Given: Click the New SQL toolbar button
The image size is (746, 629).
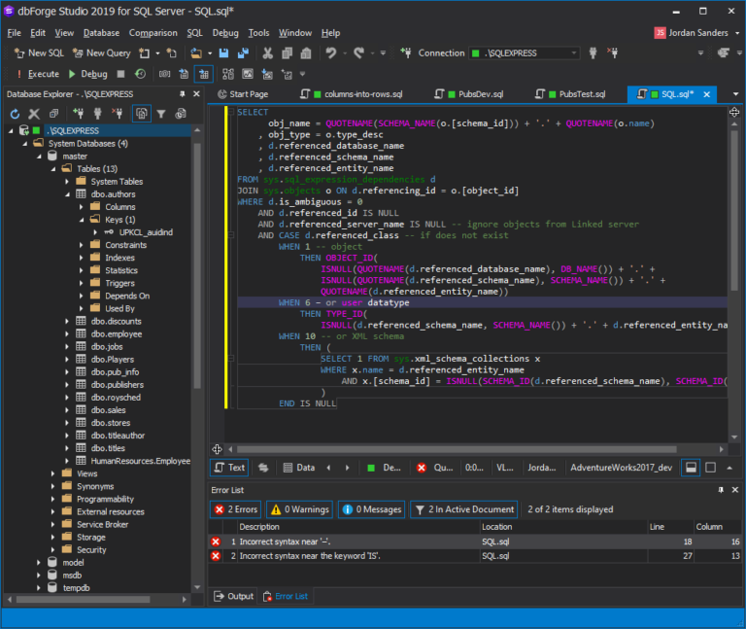Looking at the screenshot, I should point(39,53).
